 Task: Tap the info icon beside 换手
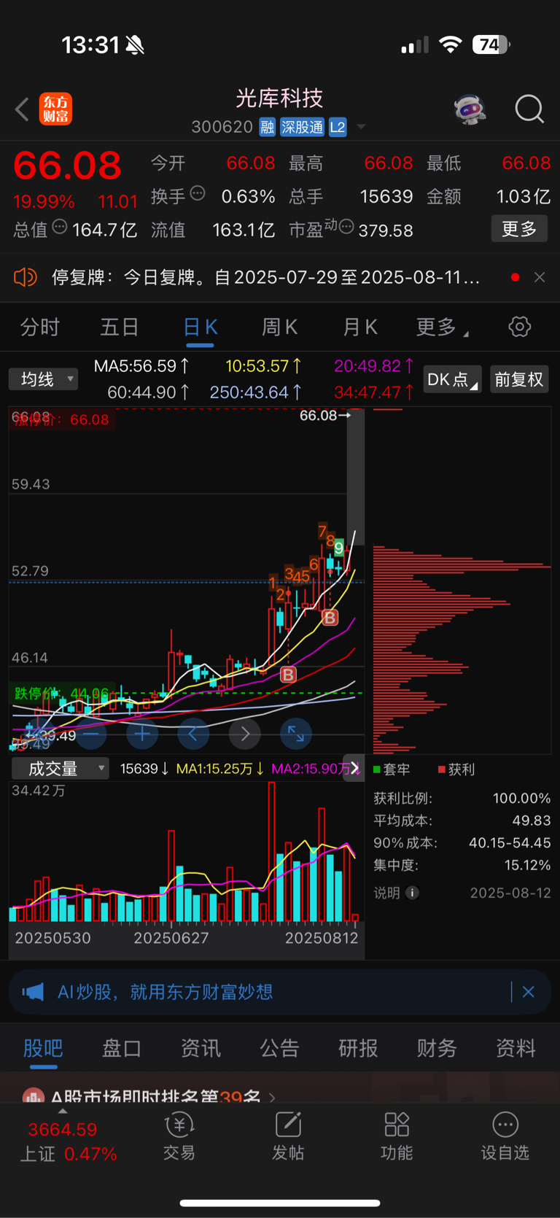pos(198,194)
